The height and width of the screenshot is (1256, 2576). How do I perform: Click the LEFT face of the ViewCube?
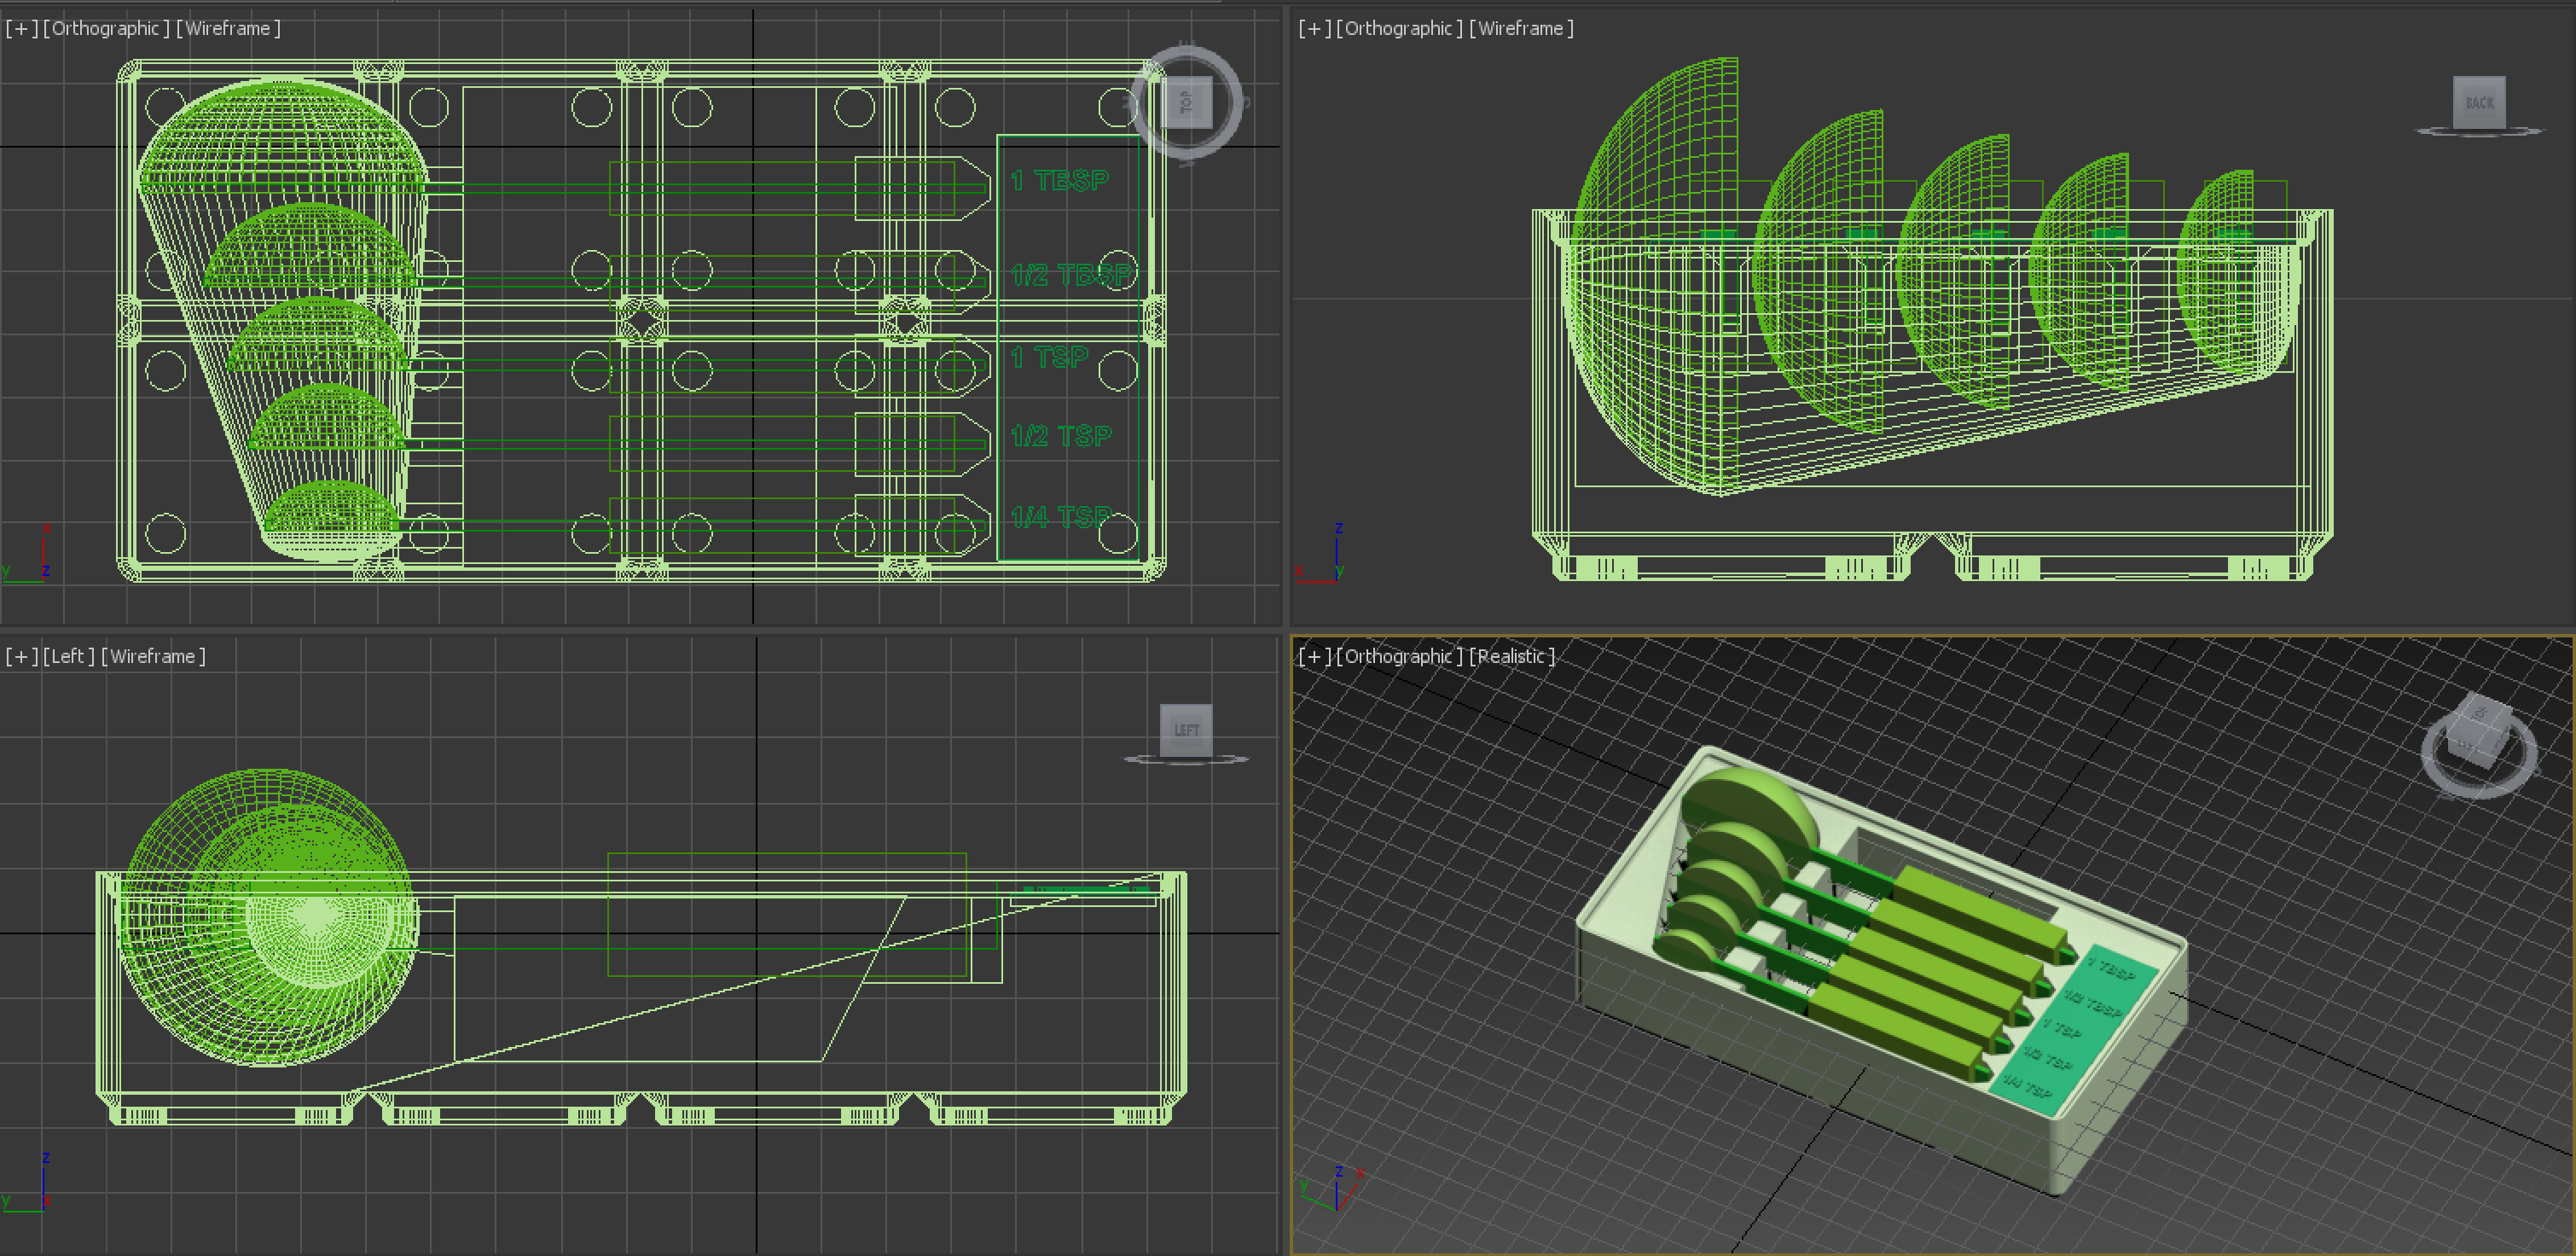click(x=1186, y=730)
